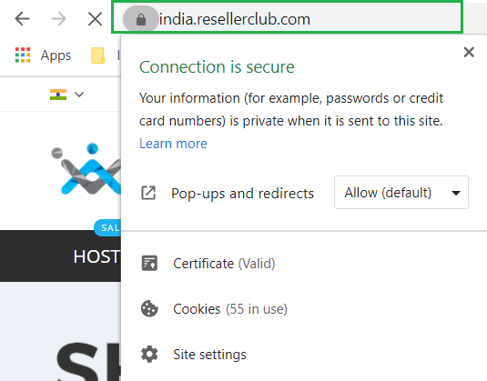Click the ResellerClub logo
Screen dimensions: 487x381
tap(86, 169)
